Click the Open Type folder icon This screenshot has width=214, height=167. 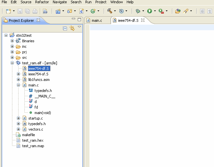point(178,11)
